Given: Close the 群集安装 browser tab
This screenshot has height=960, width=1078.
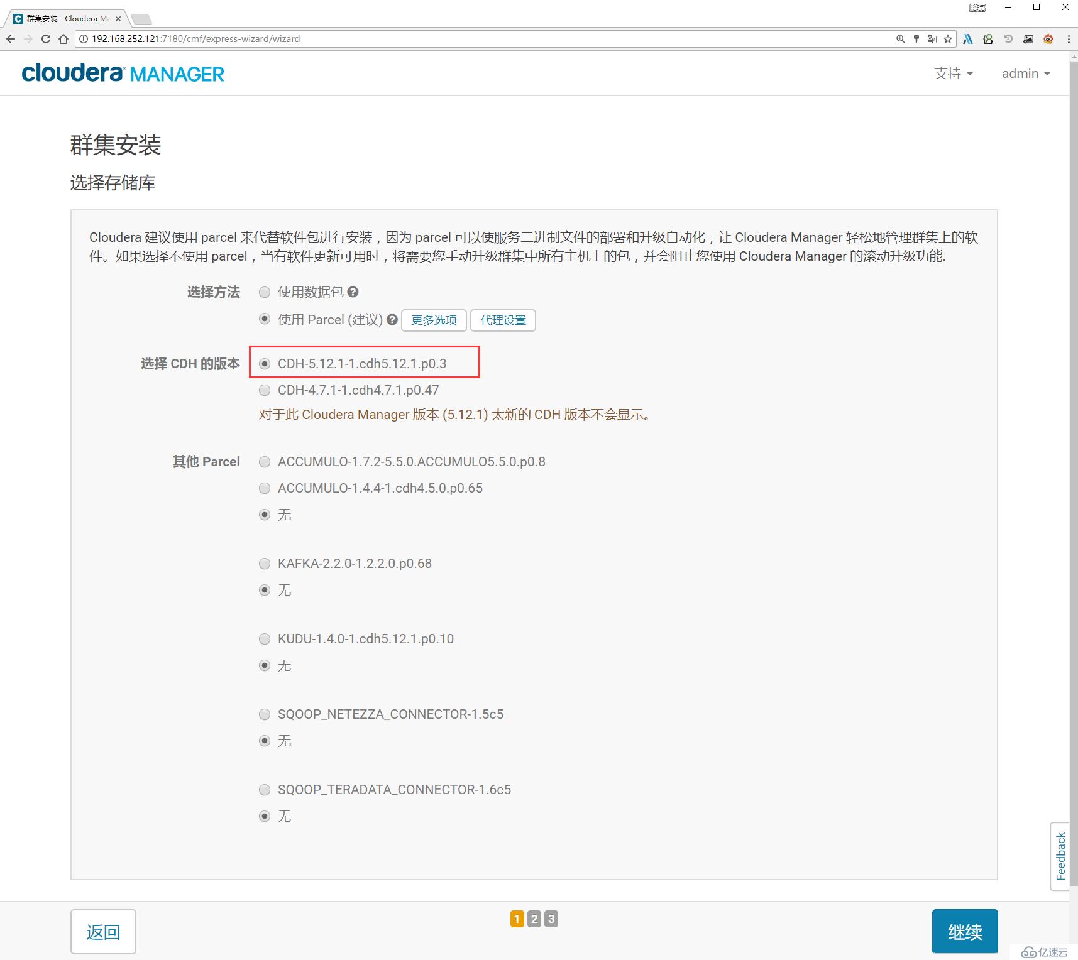Looking at the screenshot, I should click(x=118, y=19).
